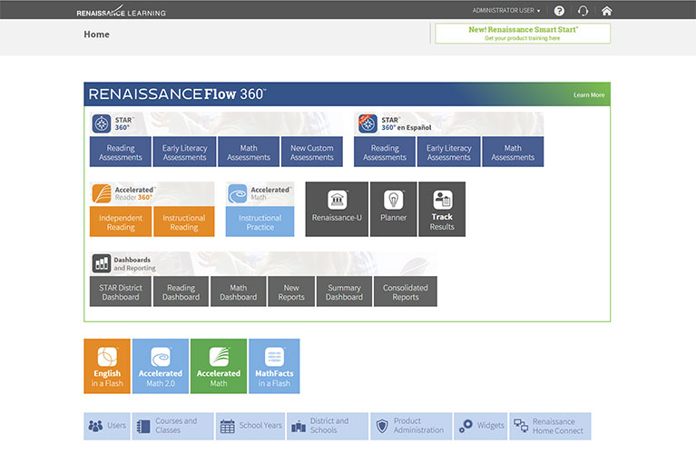The width and height of the screenshot is (696, 464).
Task: Launch green Accelerated Math tile
Action: click(x=219, y=366)
